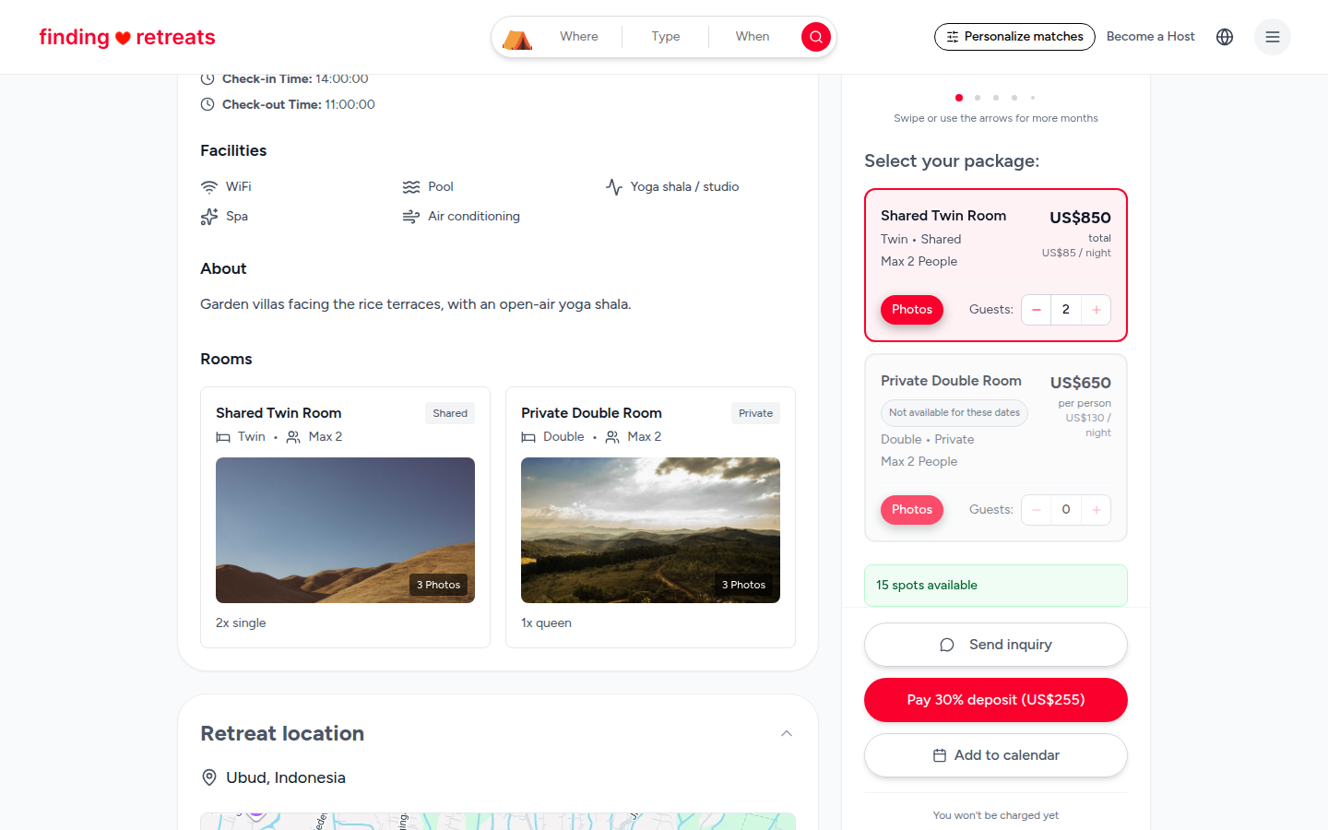Click the Yoga shala studio icon

tap(614, 187)
